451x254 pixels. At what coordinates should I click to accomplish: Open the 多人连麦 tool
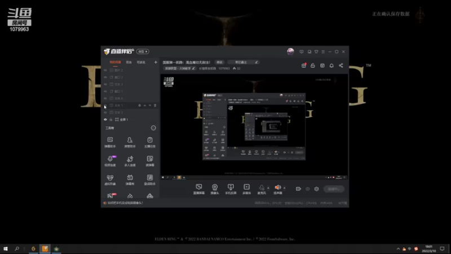(130, 161)
